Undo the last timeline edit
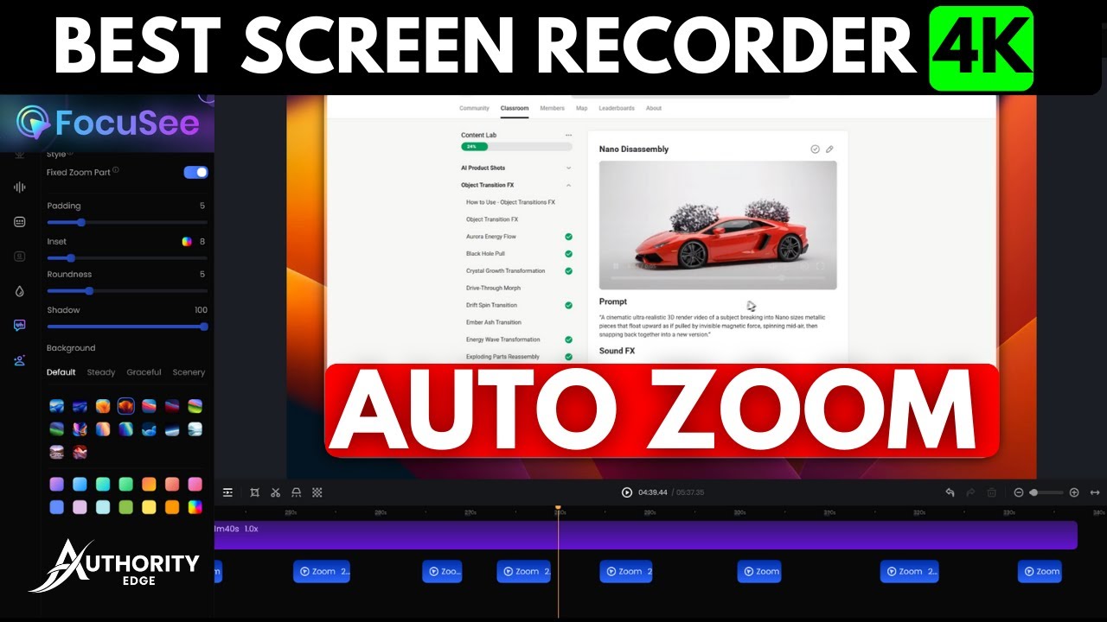This screenshot has width=1107, height=622. [x=950, y=492]
